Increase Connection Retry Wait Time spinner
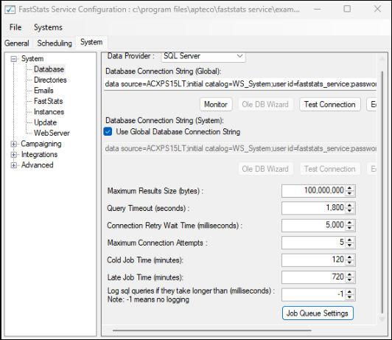 click(x=350, y=223)
